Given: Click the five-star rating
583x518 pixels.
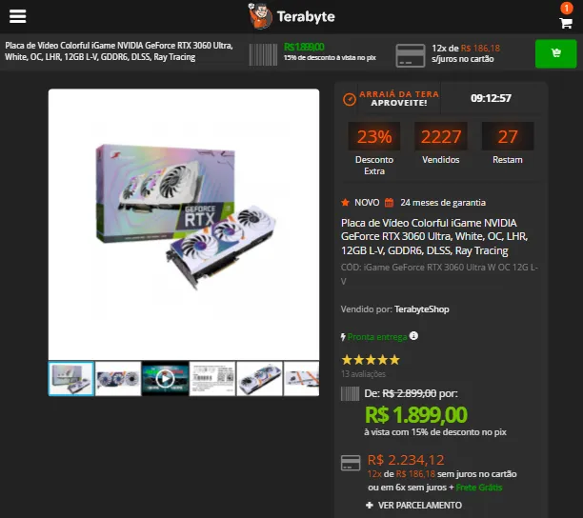Looking at the screenshot, I should [371, 360].
